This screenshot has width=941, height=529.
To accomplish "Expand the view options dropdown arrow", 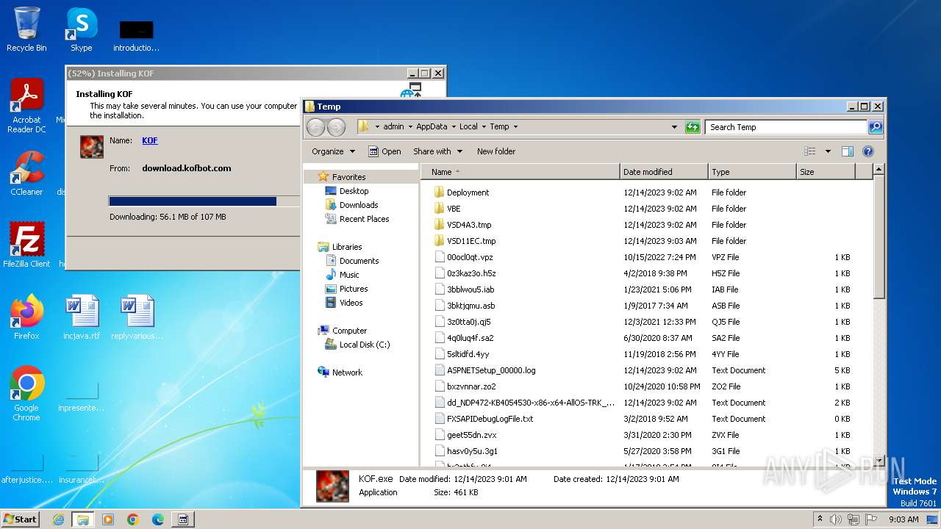I will pos(828,151).
